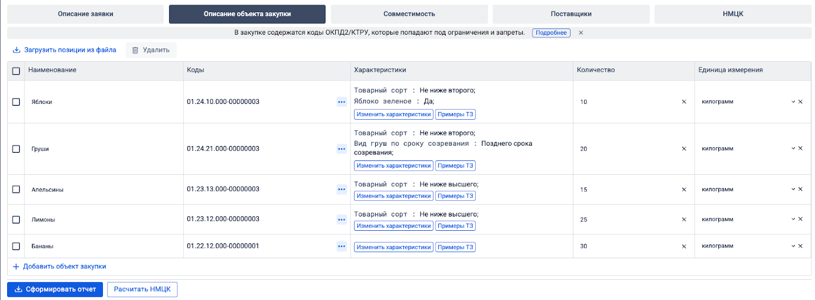Change characteristics for Груши
This screenshot has width=815, height=300.
(x=394, y=166)
